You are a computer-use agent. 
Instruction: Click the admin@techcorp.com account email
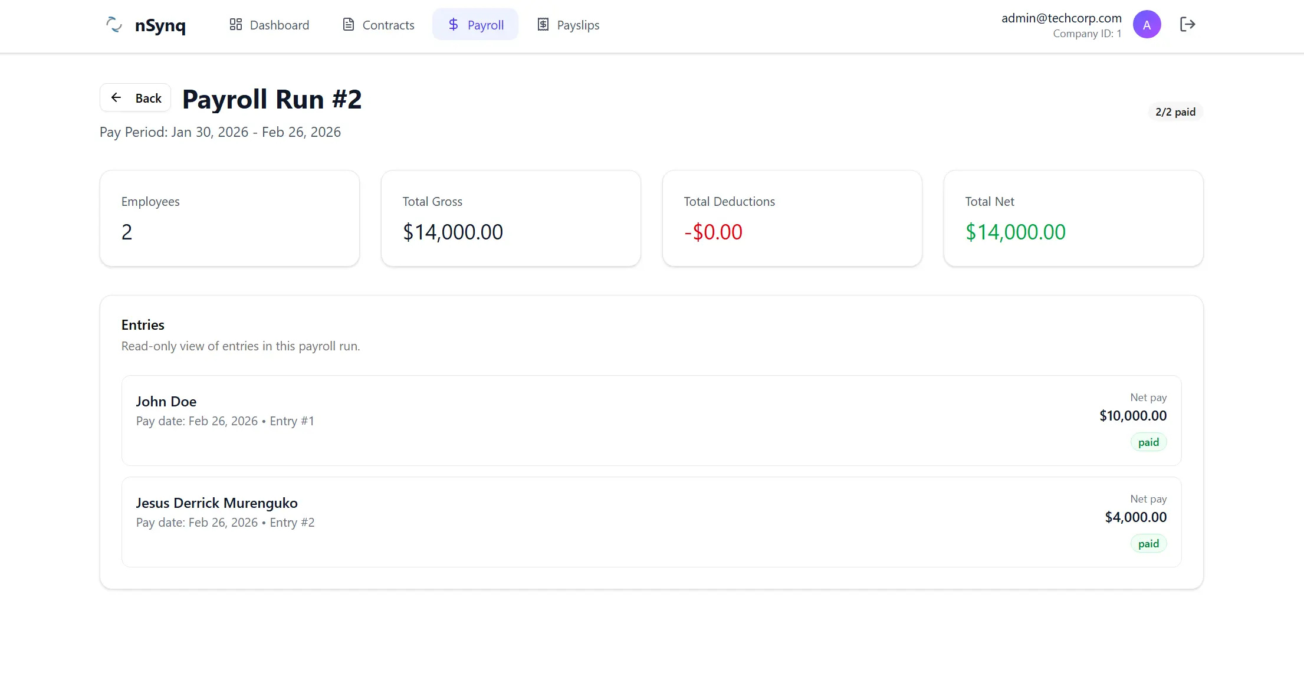click(x=1061, y=18)
